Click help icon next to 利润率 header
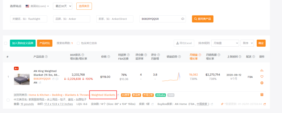282x113 pixels. pyautogui.click(x=128, y=55)
